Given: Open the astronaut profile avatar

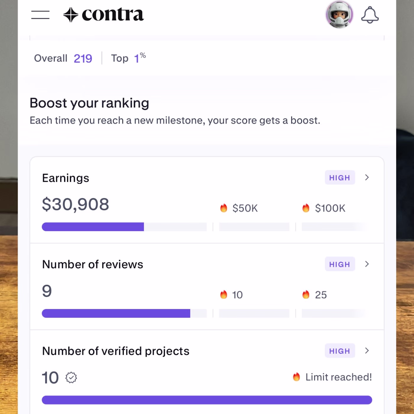Looking at the screenshot, I should [x=339, y=15].
